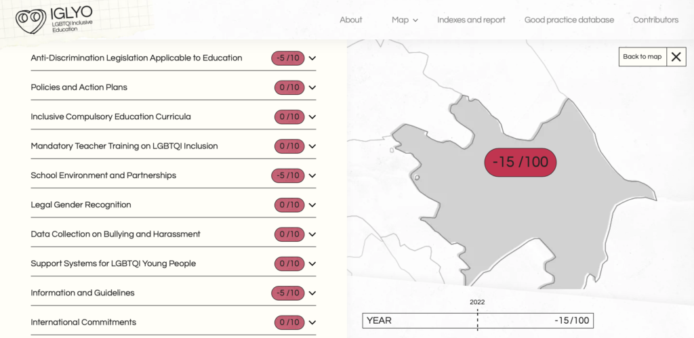Click the -15/100 score badge on map
The width and height of the screenshot is (694, 338).
coord(520,163)
